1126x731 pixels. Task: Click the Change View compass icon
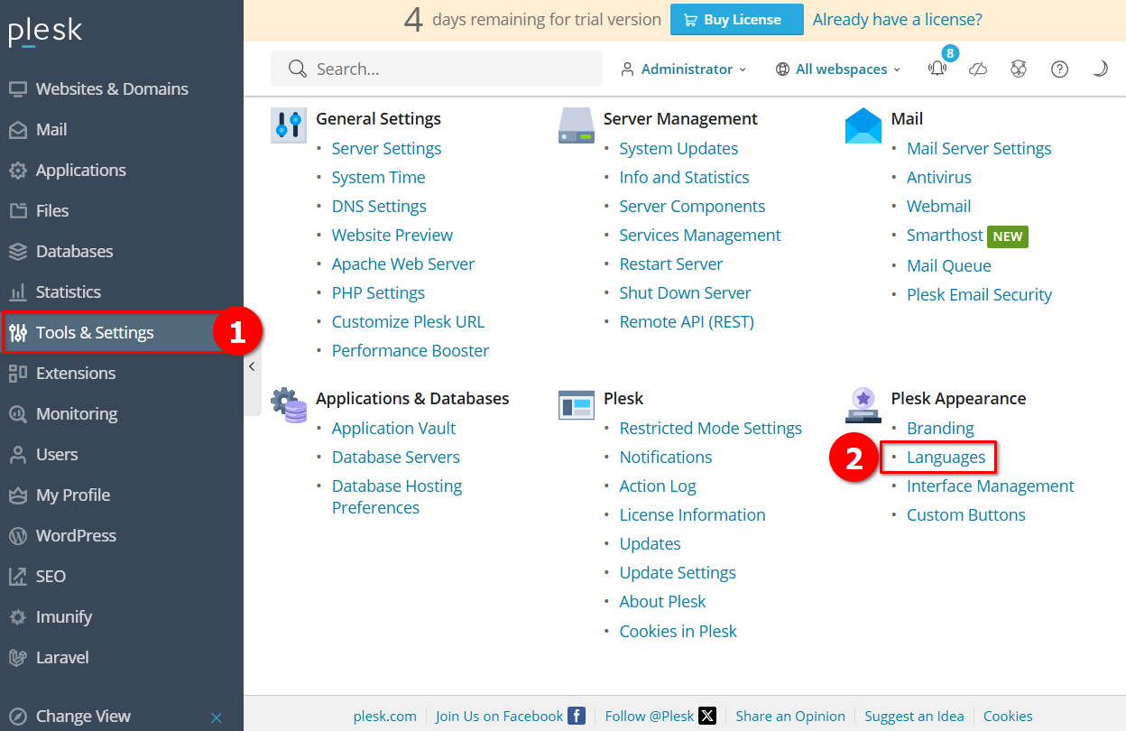[x=18, y=717]
